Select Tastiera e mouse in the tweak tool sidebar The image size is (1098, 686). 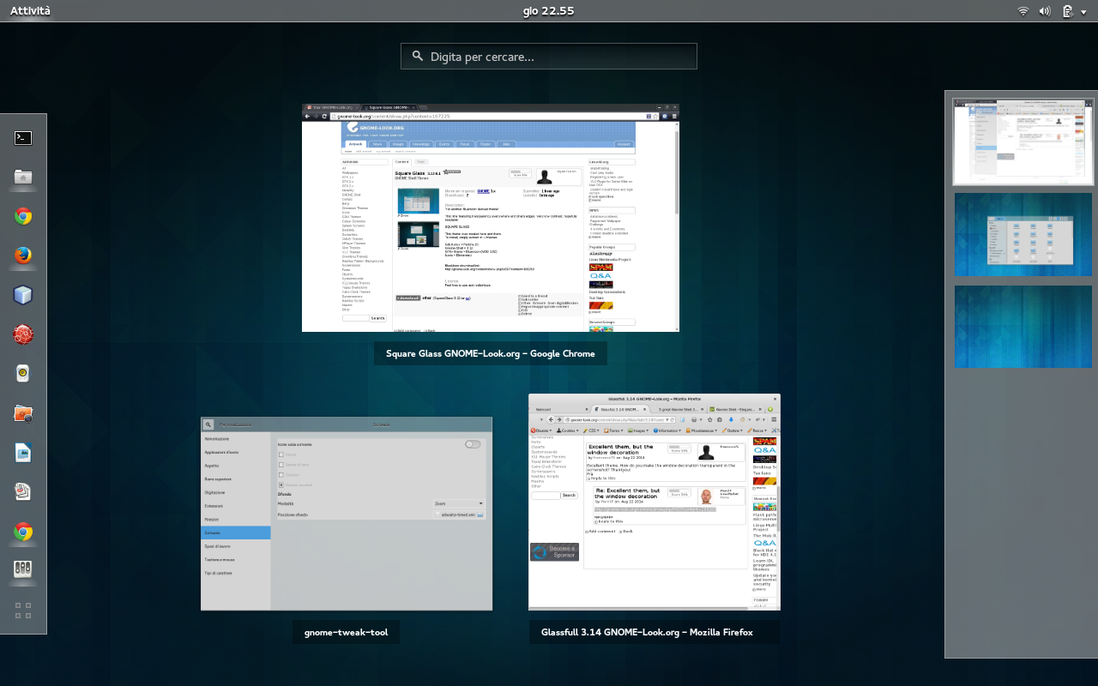236,560
